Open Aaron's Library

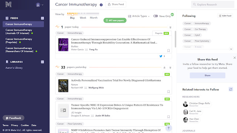(x=14, y=68)
